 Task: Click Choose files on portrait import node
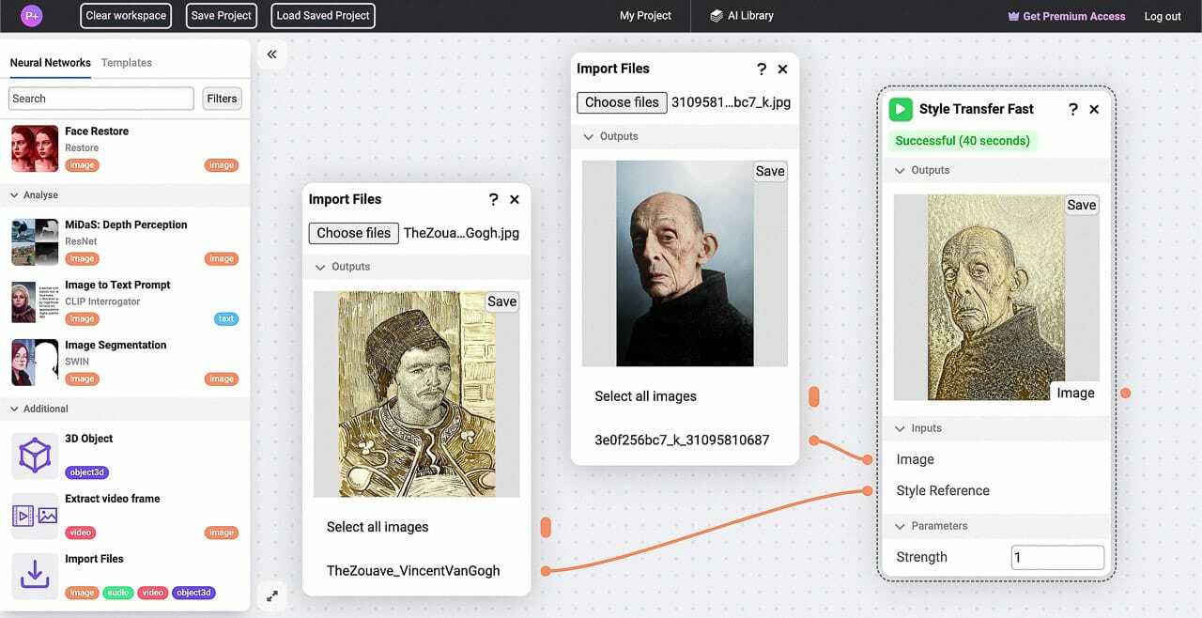point(622,102)
